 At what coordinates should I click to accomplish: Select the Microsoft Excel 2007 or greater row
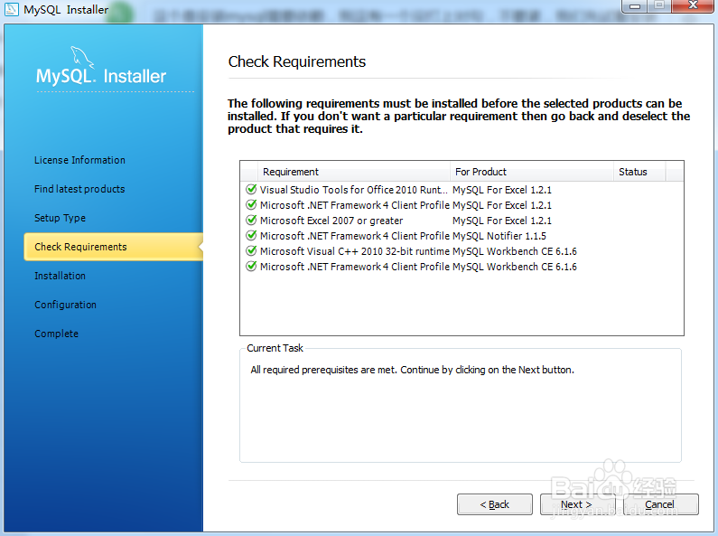pyautogui.click(x=462, y=221)
